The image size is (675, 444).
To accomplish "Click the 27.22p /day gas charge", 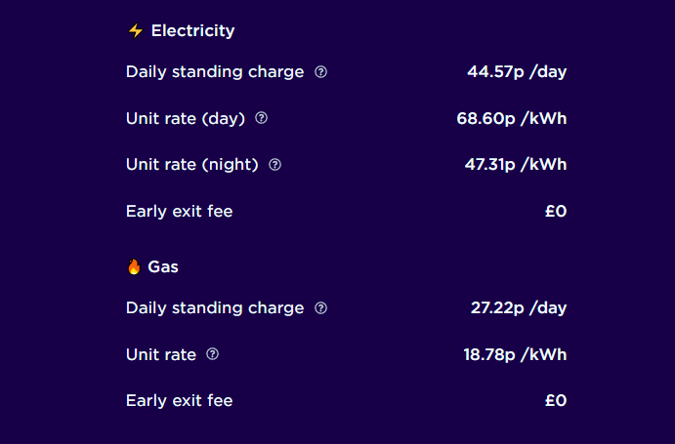I will click(x=519, y=308).
